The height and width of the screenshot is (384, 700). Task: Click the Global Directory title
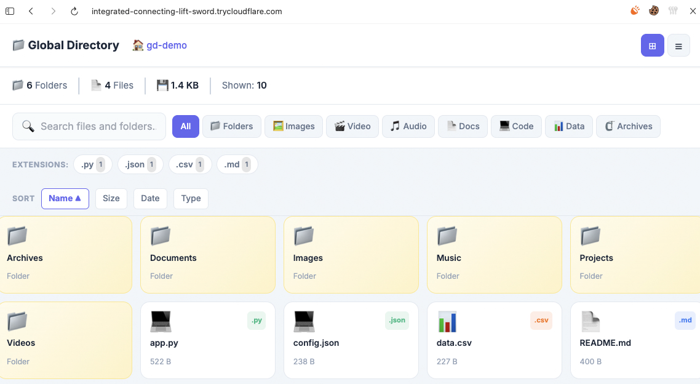[73, 45]
